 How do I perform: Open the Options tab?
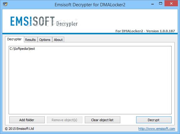[x=45, y=40]
